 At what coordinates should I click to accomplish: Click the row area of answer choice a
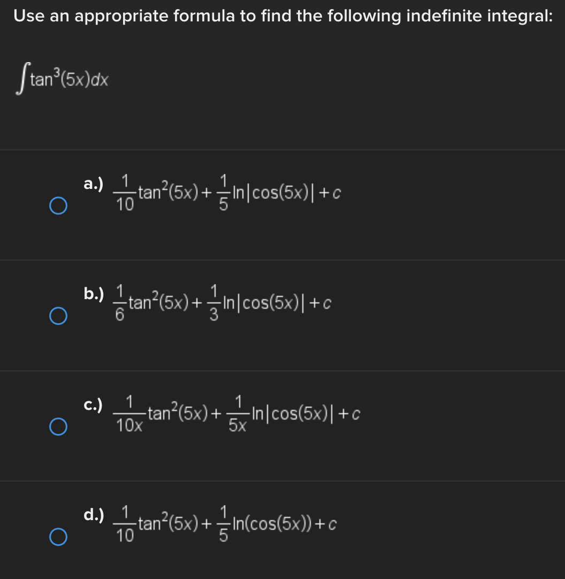(x=282, y=205)
